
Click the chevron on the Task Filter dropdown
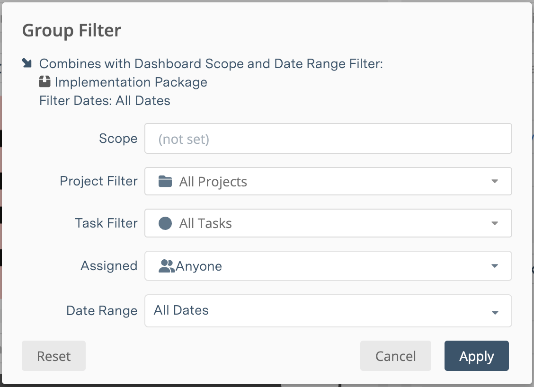click(x=495, y=223)
